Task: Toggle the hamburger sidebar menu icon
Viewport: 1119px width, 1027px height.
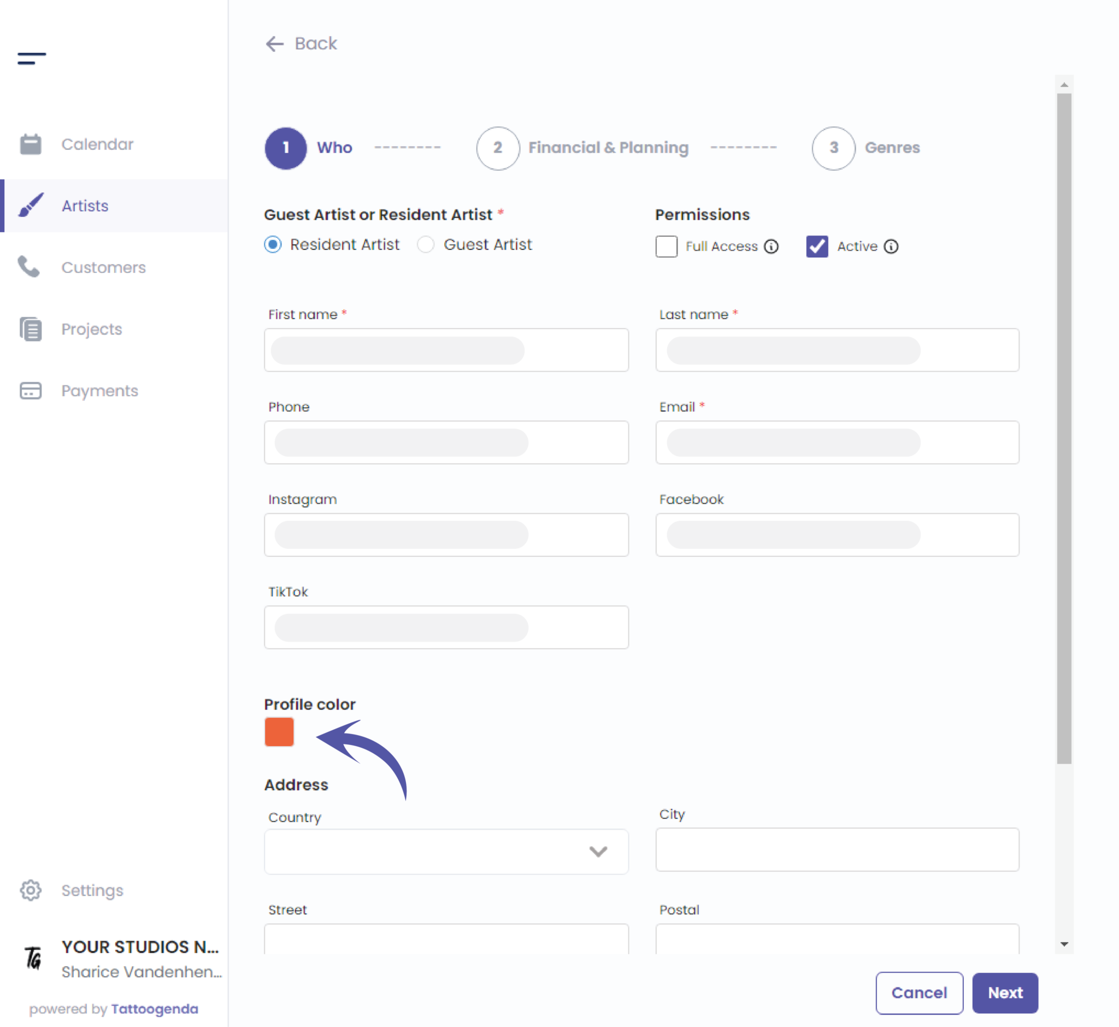Action: click(x=32, y=58)
